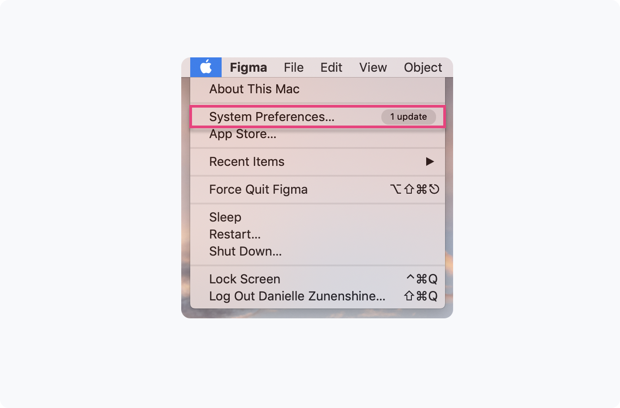Open the App Store
The image size is (620, 408).
(243, 134)
